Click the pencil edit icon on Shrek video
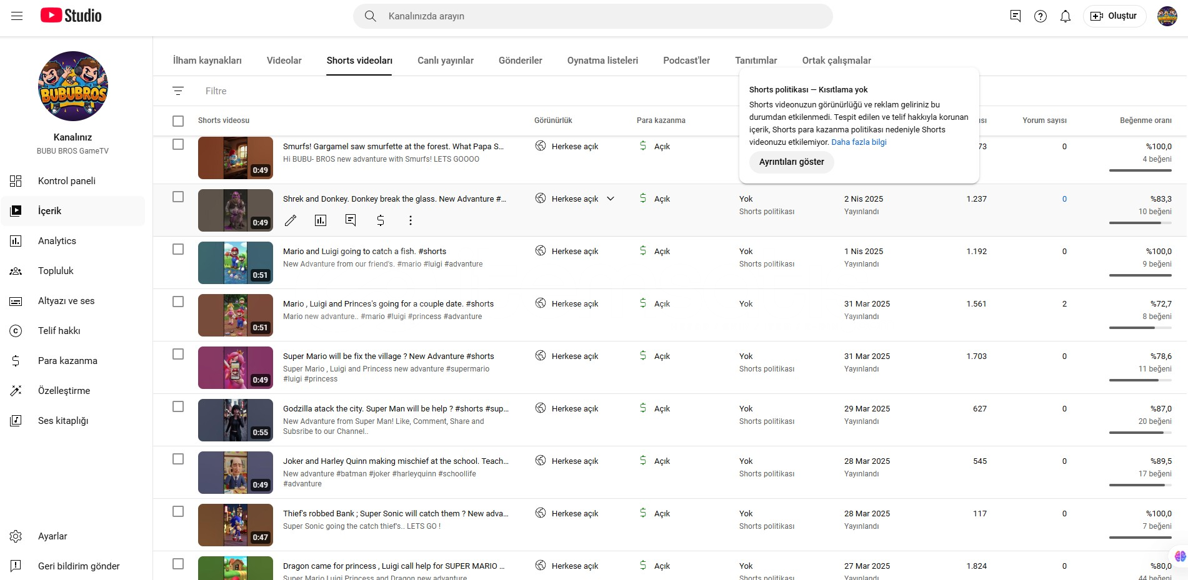The image size is (1188, 580). click(x=291, y=220)
